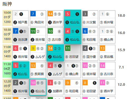Select 坂井瑠 card in the 12:20 race
Screen dimensions: 127x99
coord(20,87)
